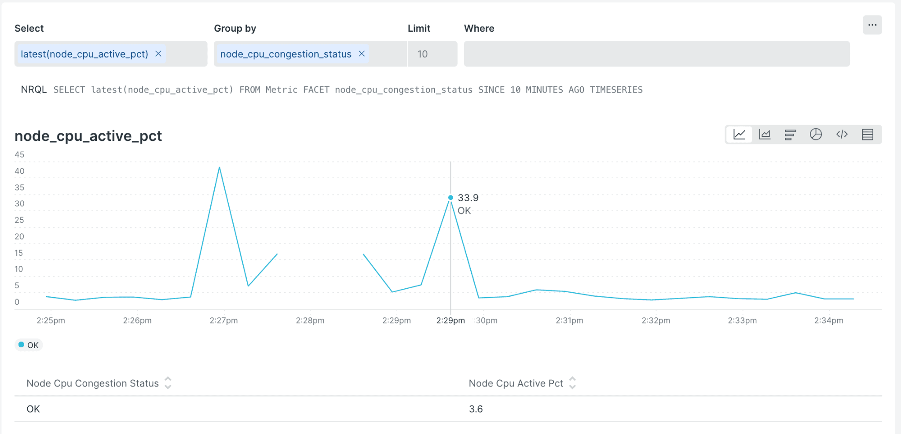Image resolution: width=901 pixels, height=434 pixels.
Task: Toggle the OK series legend
Action: (29, 345)
